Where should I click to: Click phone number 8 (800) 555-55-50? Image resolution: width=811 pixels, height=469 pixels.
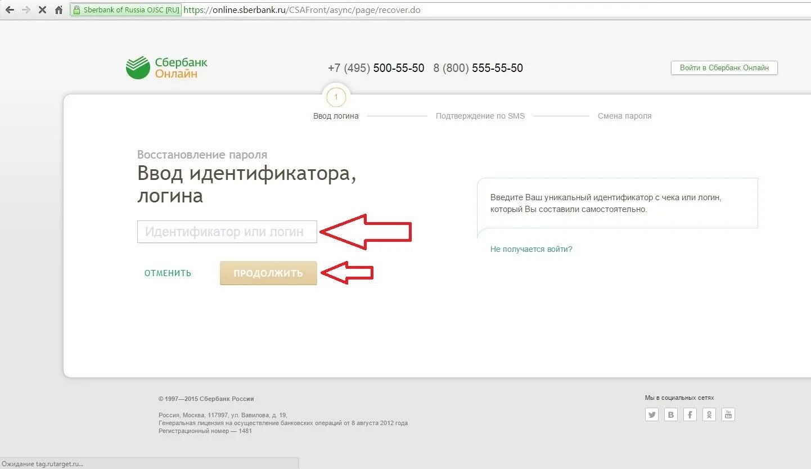click(478, 68)
